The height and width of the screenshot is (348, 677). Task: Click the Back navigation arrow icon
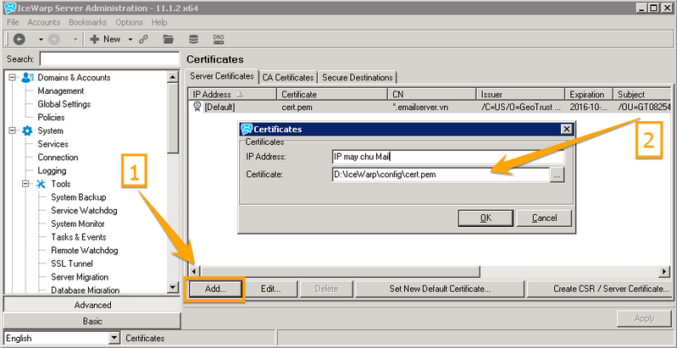point(19,40)
